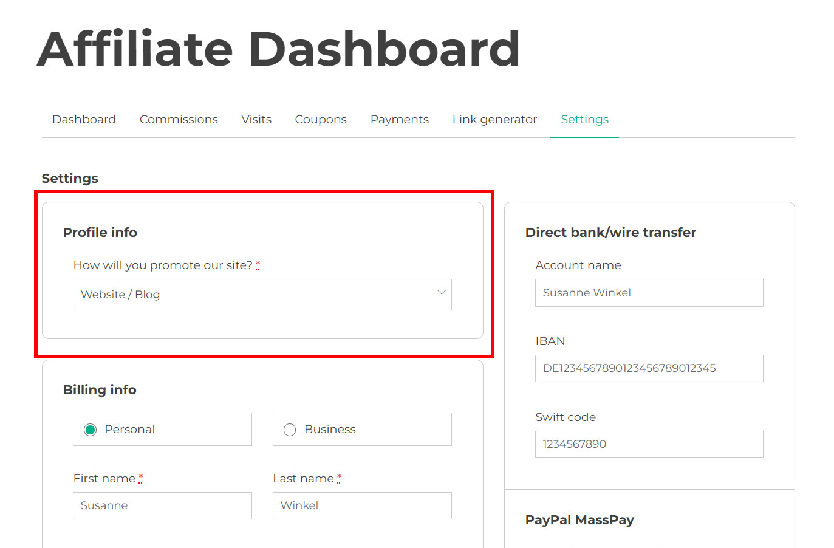Choose the Business radio button

[x=290, y=430]
